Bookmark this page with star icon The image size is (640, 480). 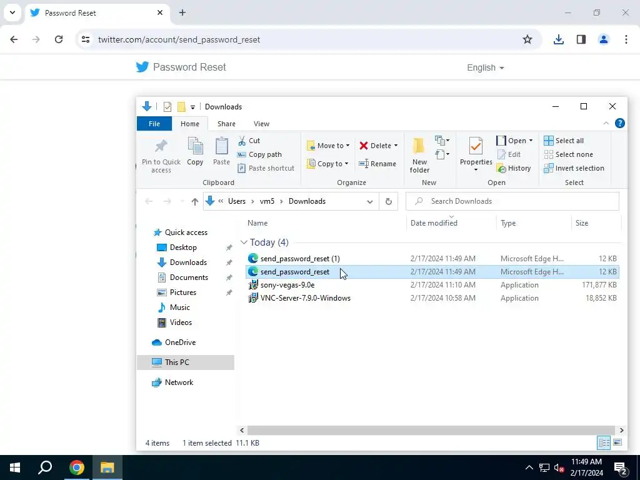click(527, 39)
